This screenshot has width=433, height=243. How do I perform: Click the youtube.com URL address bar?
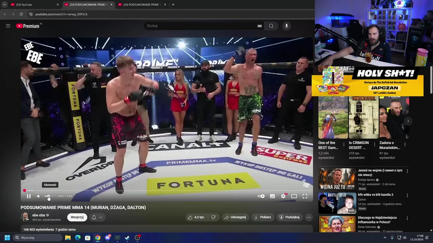click(x=62, y=14)
